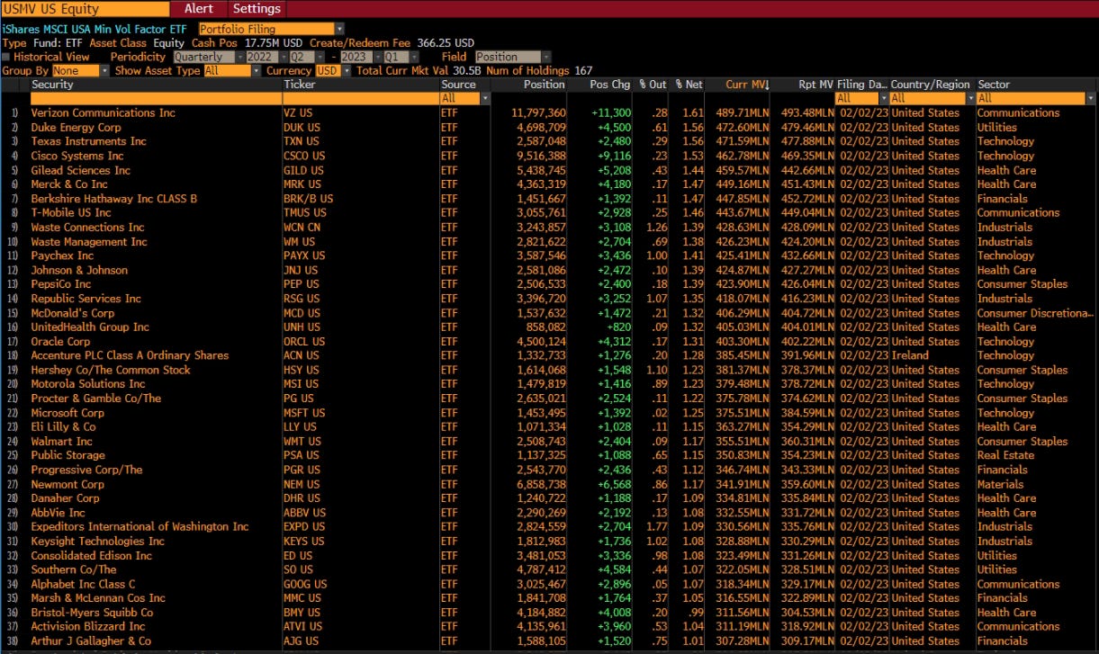Open the Portfolio Filing dropdown
Screen dimensions: 1099x654
click(271, 29)
